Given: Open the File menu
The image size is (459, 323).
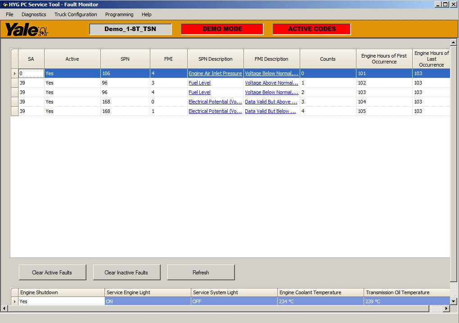Looking at the screenshot, I should (9, 14).
